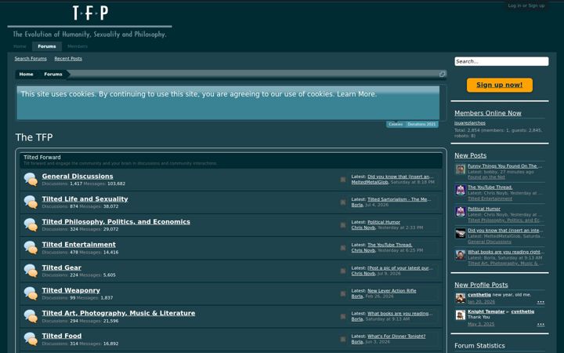
Task: Click the Tilted Gear forum bubble icon
Action: pyautogui.click(x=31, y=271)
